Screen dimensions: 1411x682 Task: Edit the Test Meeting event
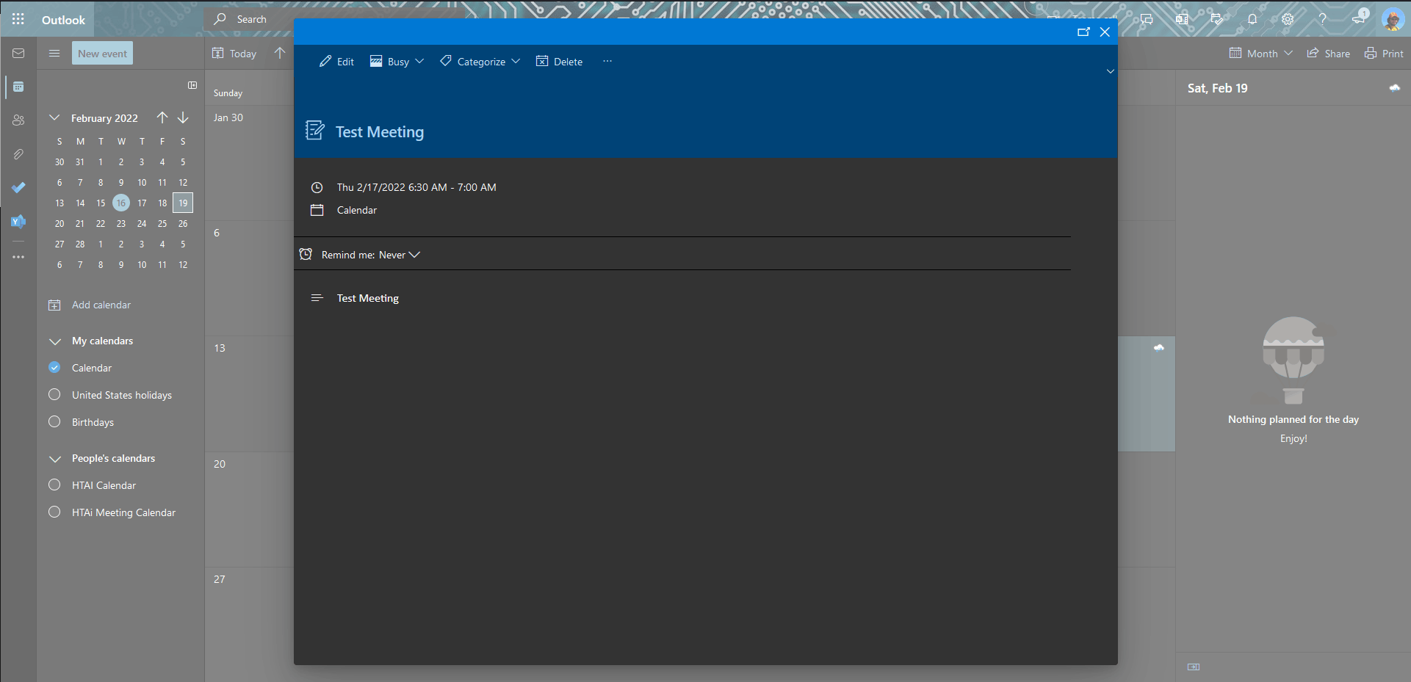(x=336, y=61)
